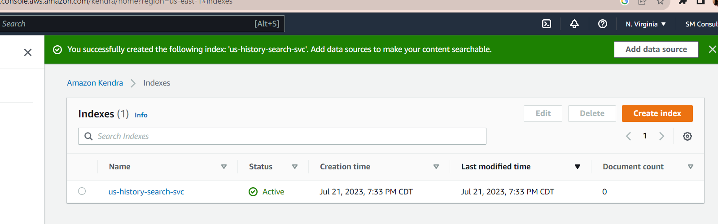Open the us-history-search-svc index link
This screenshot has height=224, width=718.
(146, 192)
